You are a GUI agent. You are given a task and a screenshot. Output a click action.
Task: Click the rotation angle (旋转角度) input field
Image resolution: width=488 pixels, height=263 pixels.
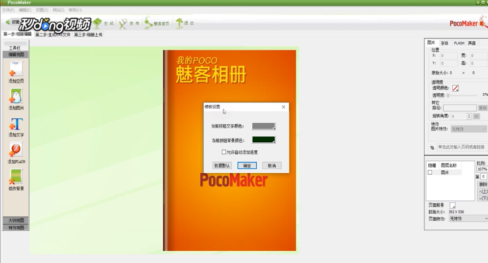click(x=459, y=116)
